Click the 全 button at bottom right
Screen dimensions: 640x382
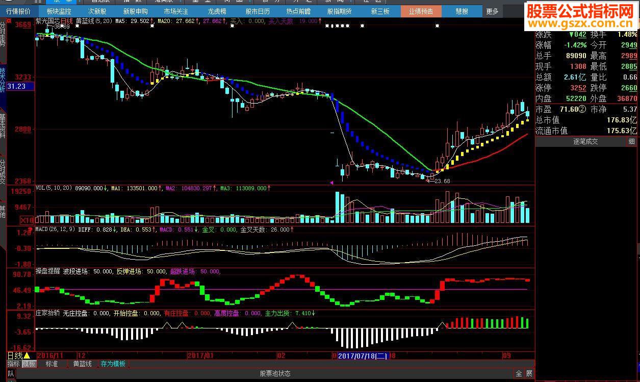(x=519, y=374)
